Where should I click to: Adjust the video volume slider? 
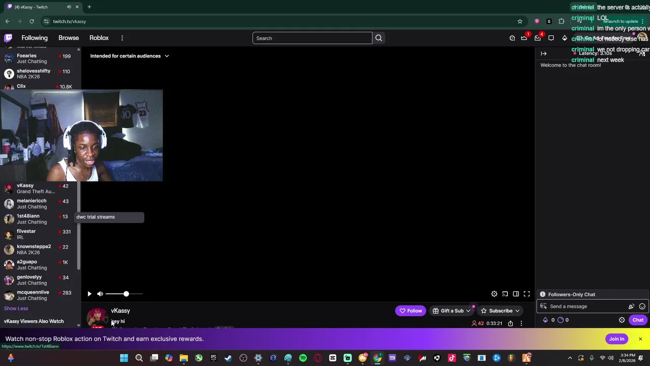pyautogui.click(x=124, y=294)
